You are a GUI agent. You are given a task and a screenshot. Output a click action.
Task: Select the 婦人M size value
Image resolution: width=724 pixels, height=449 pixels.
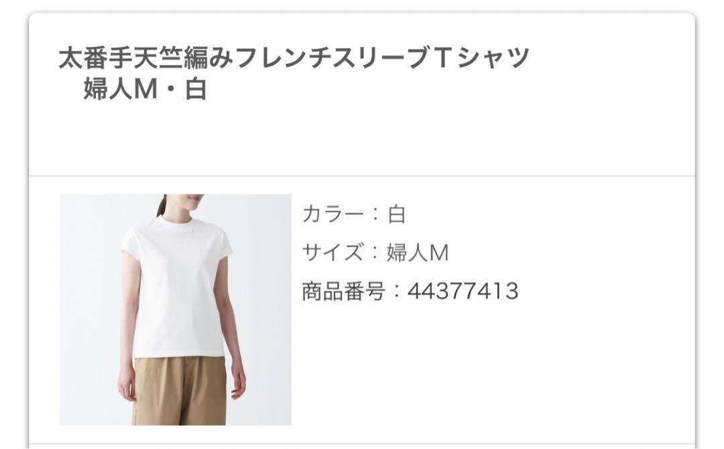418,253
